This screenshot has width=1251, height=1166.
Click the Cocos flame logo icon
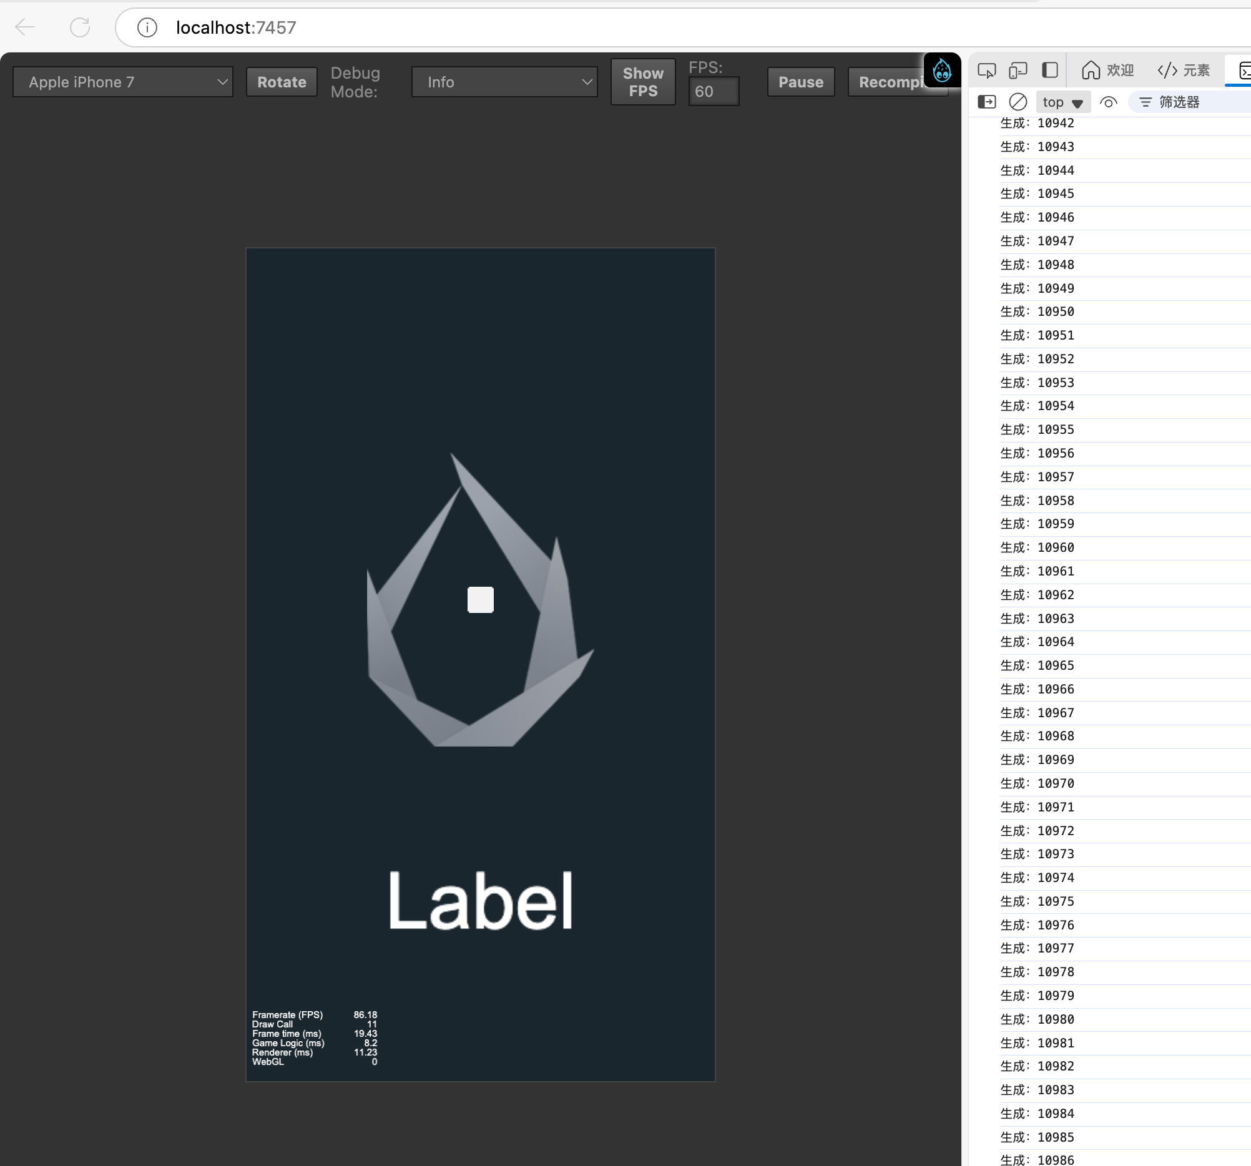coord(941,71)
